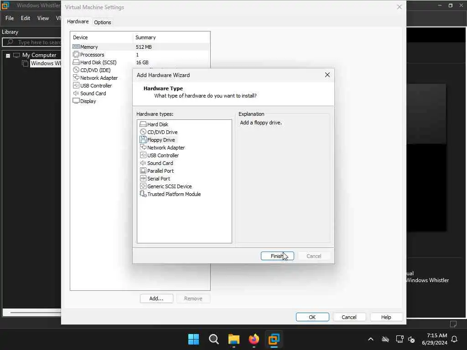Click My Computer label in Library
Viewport: 467px width, 350px height.
[39, 55]
